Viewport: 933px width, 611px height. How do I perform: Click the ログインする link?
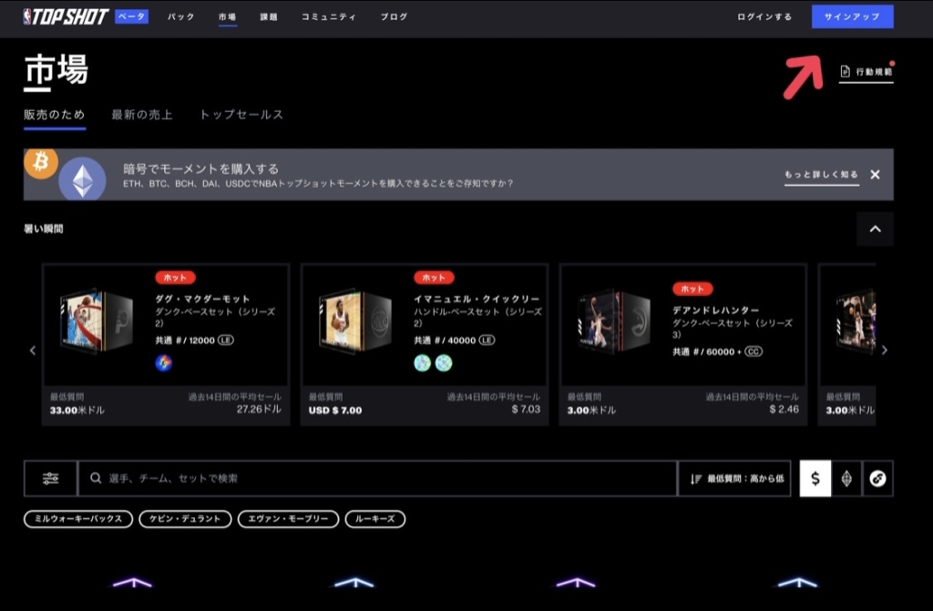[x=764, y=16]
